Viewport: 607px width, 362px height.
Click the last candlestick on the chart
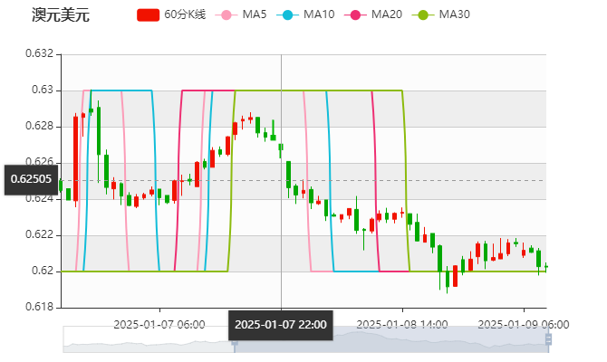(x=545, y=266)
